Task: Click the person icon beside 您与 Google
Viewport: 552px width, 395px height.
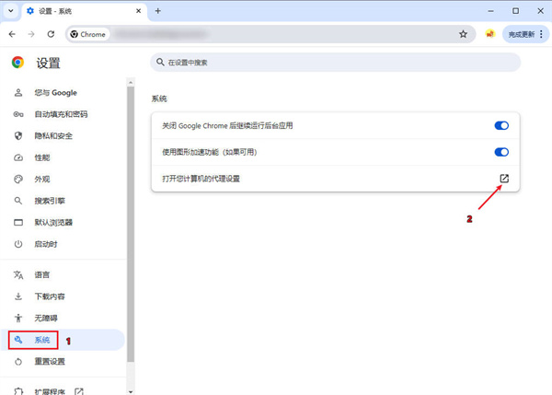Action: pos(18,93)
